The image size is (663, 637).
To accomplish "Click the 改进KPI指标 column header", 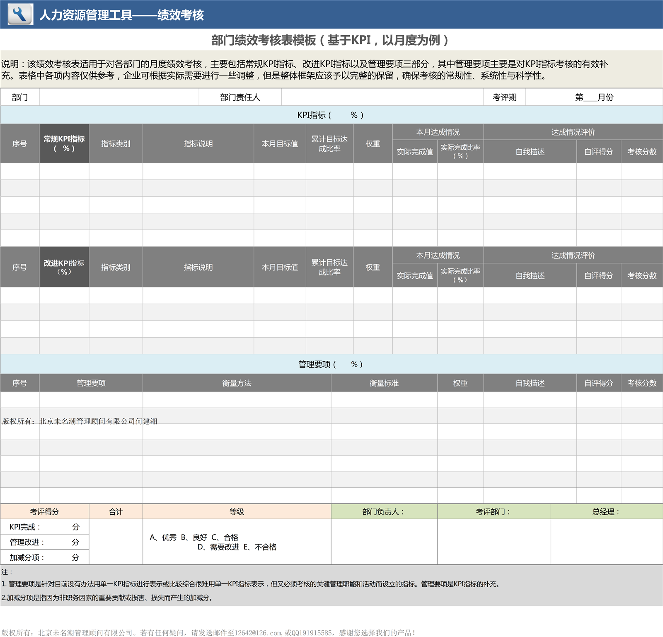I will (64, 267).
